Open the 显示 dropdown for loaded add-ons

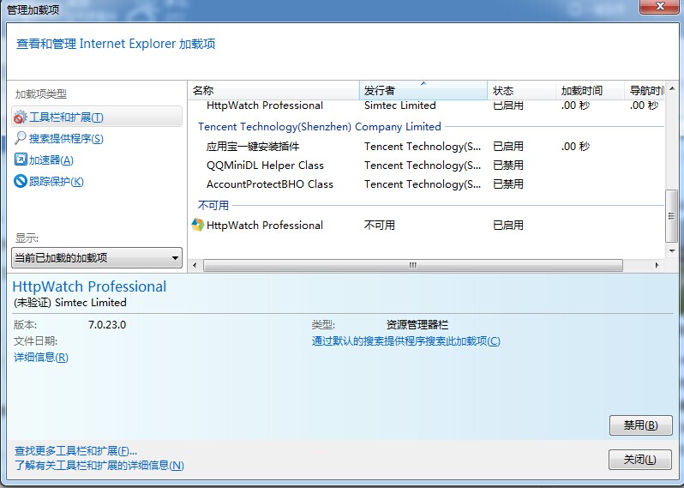point(97,258)
